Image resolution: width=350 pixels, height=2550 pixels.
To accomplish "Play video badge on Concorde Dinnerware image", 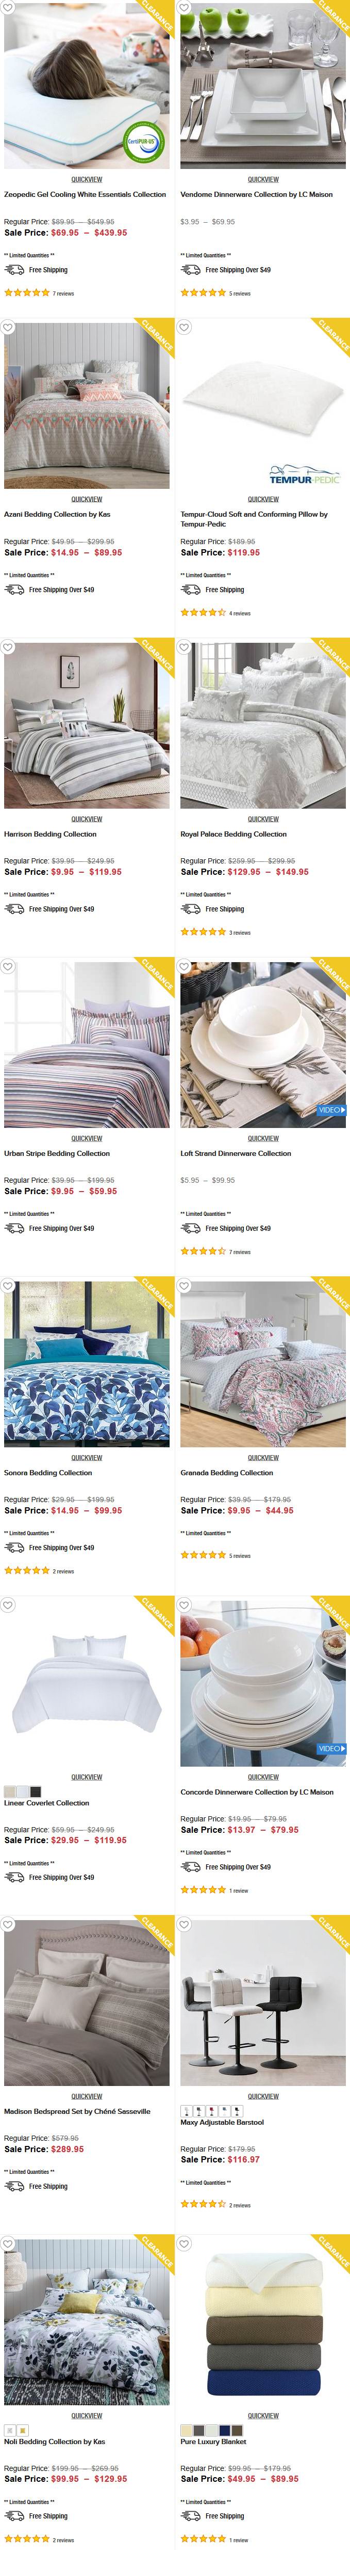I will click(x=330, y=1749).
